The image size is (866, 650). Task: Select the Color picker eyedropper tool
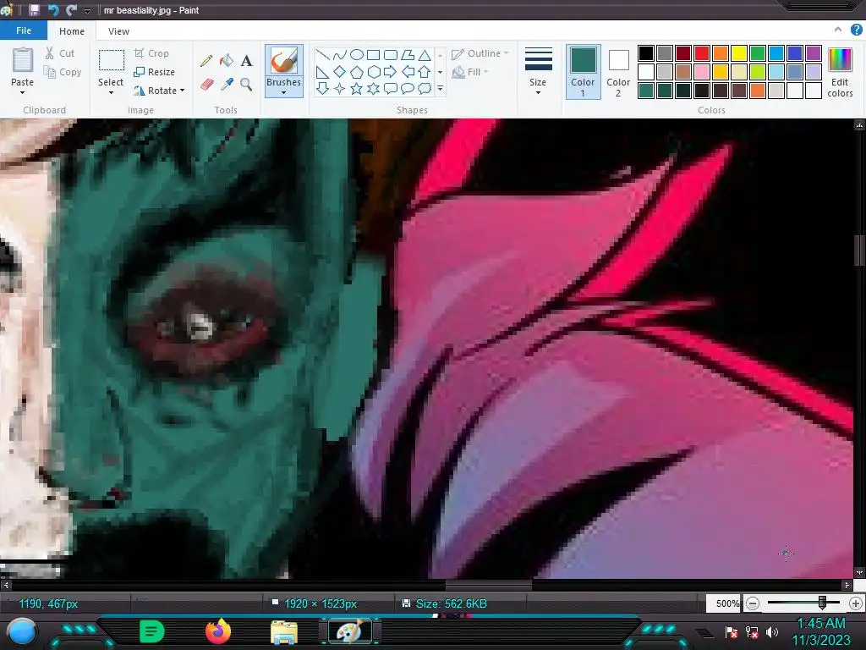227,84
